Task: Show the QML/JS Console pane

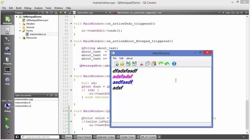Action: click(x=146, y=137)
